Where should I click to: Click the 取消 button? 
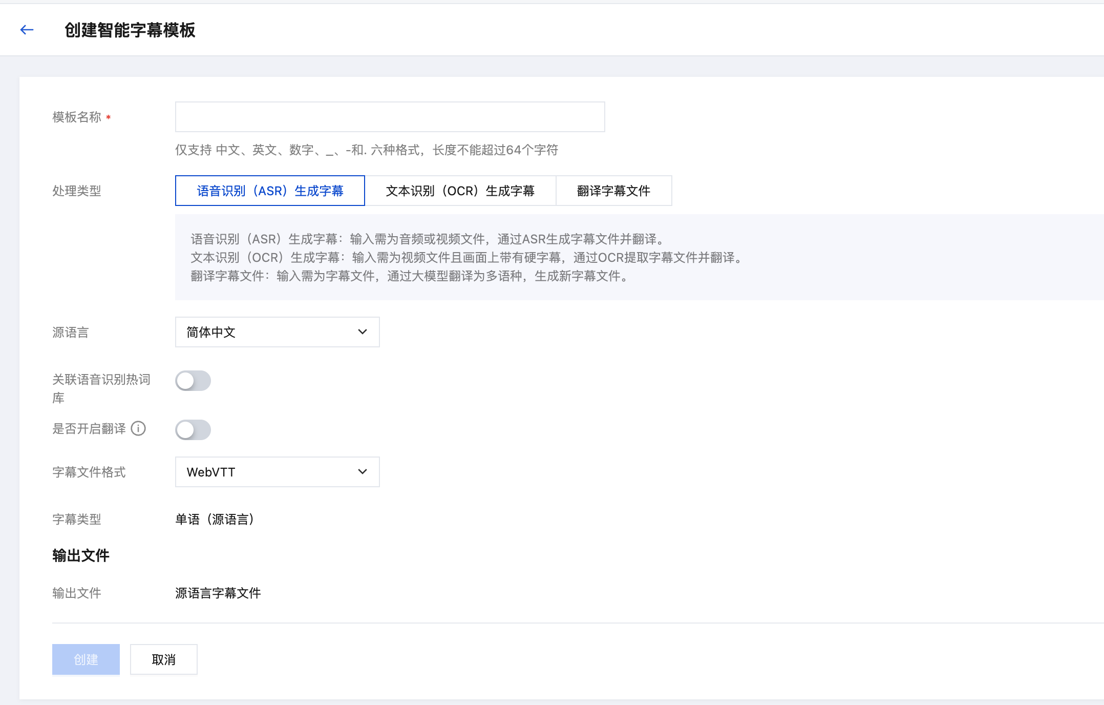163,659
